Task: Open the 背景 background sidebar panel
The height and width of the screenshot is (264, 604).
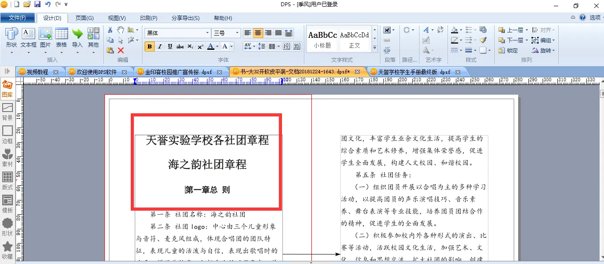Action: [x=8, y=112]
